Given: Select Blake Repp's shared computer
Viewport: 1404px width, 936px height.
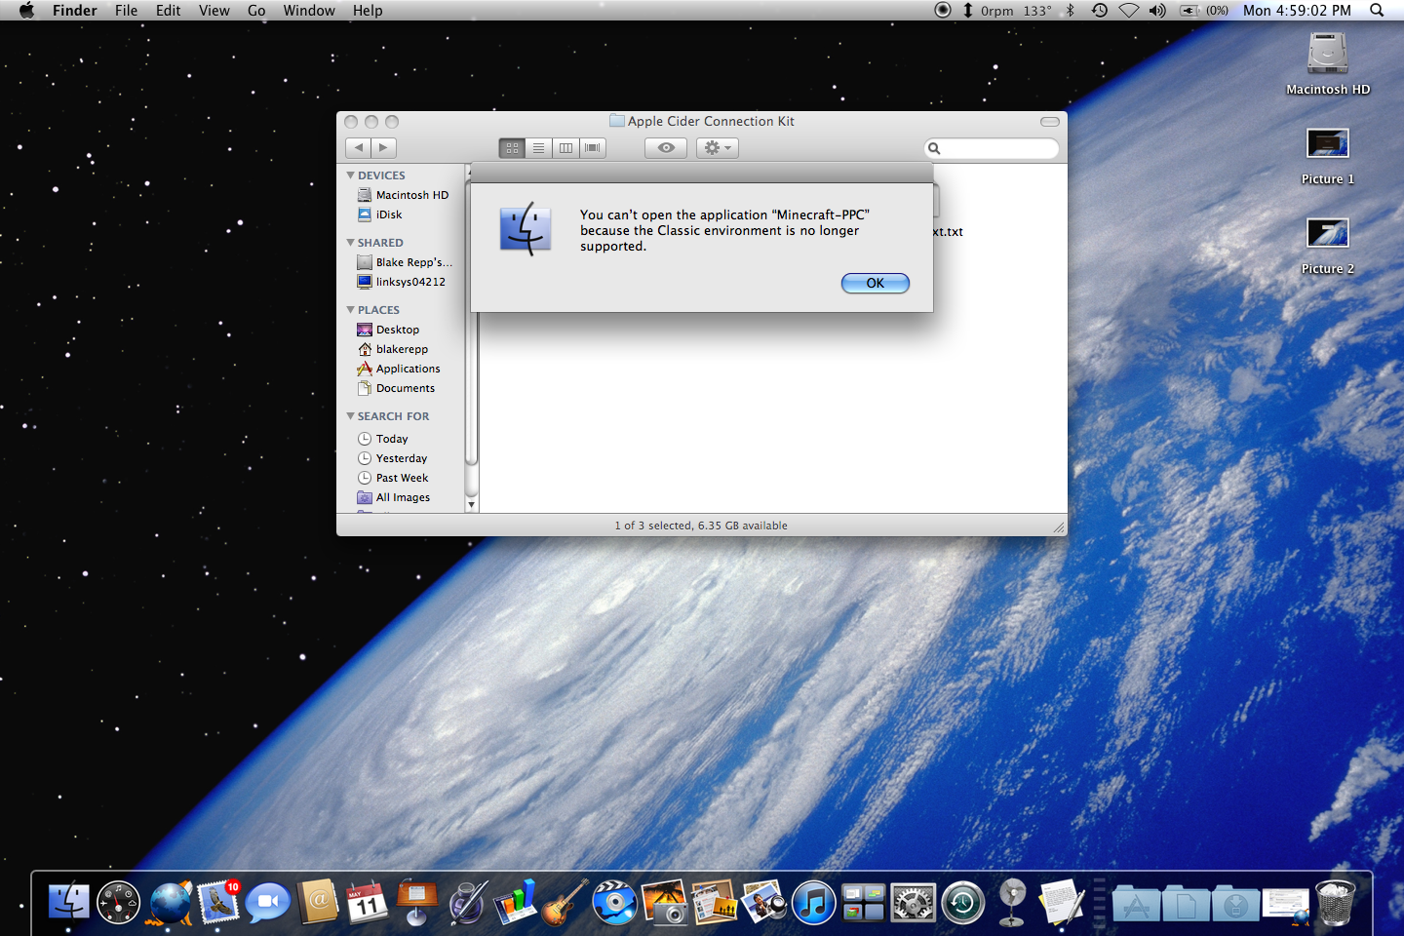Looking at the screenshot, I should (405, 262).
